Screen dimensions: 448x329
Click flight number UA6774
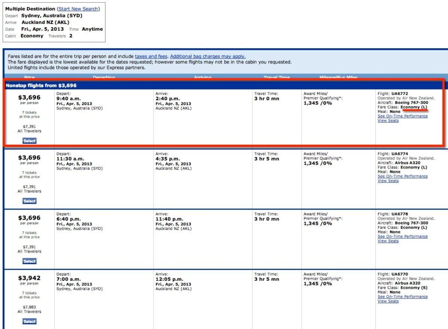(400, 154)
